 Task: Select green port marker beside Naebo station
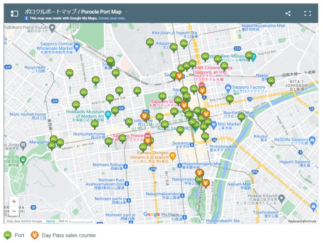(x=271, y=80)
